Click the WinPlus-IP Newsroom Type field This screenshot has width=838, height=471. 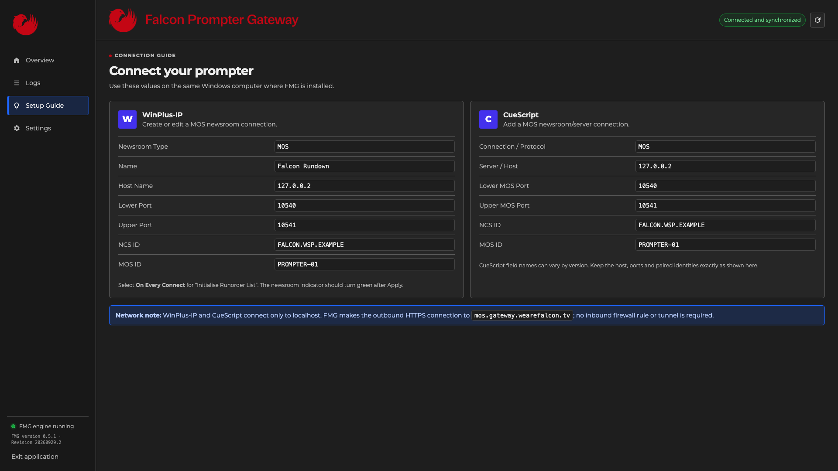(364, 147)
